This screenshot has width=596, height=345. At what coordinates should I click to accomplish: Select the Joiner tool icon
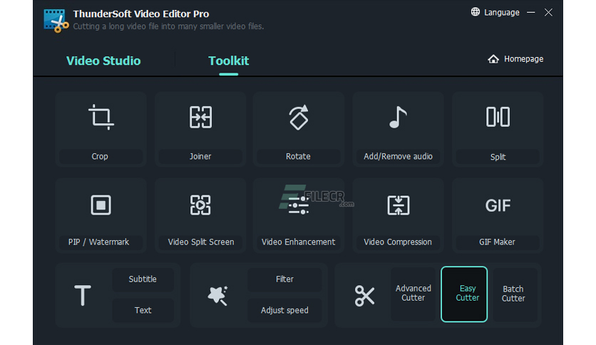point(200,117)
